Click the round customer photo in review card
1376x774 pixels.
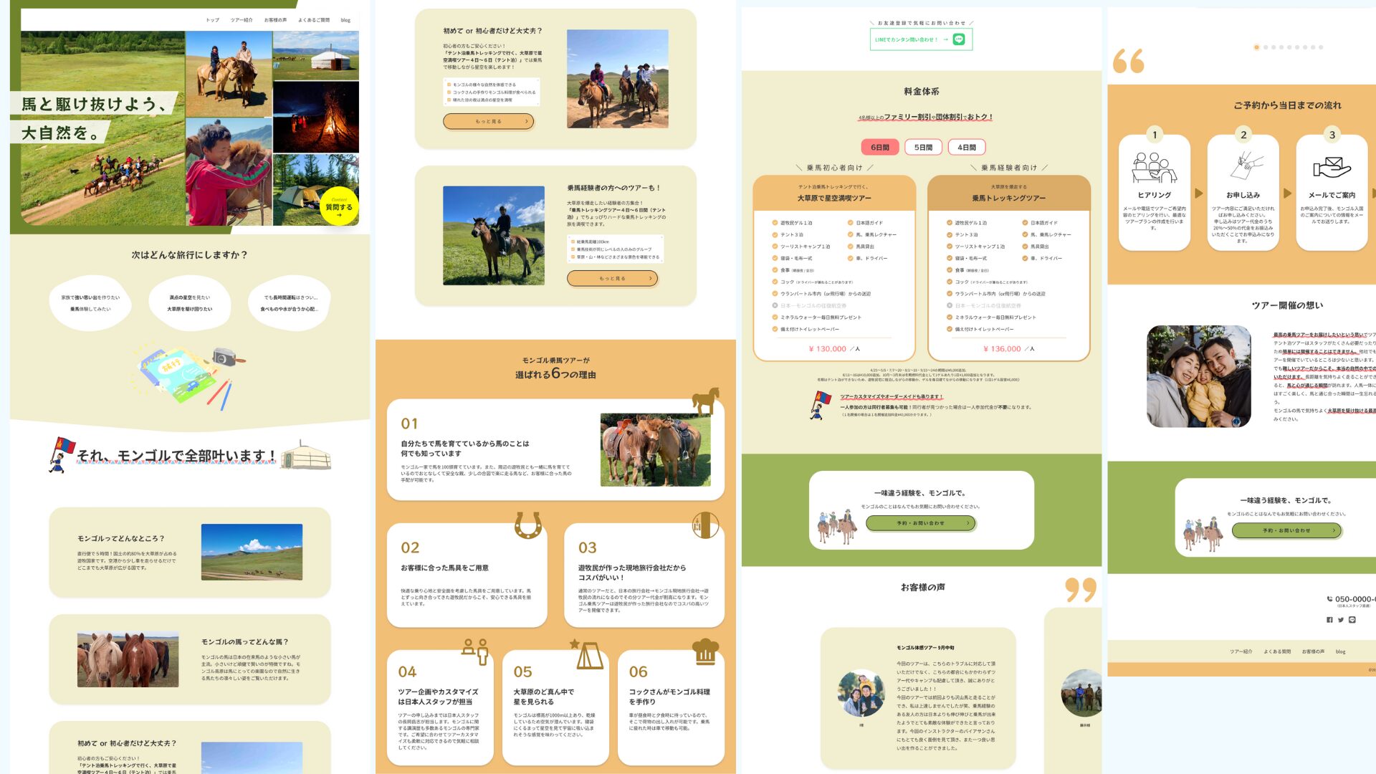point(861,694)
